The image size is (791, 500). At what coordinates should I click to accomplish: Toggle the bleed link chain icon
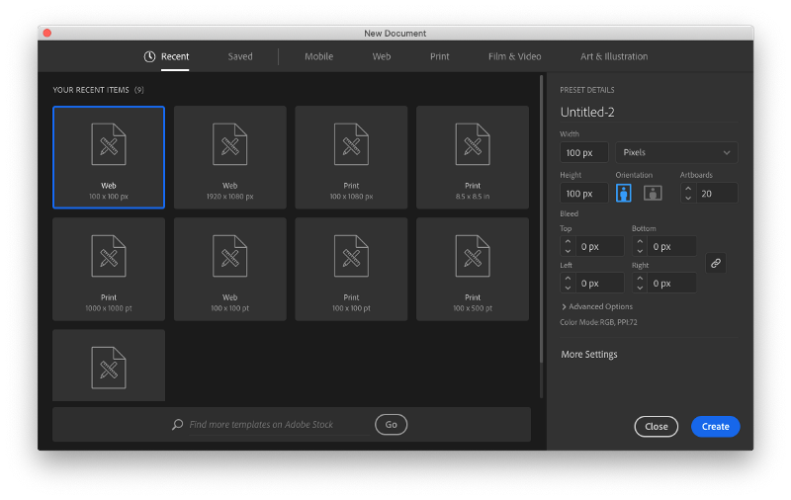pos(715,263)
